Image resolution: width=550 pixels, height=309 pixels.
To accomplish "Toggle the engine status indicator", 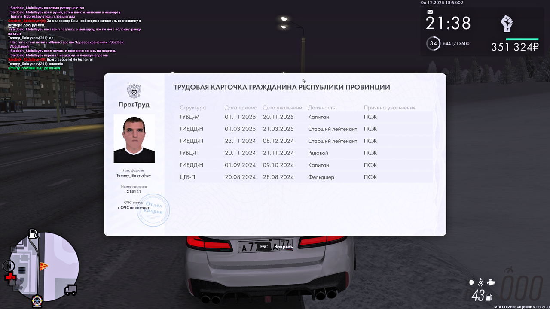I will tap(491, 282).
